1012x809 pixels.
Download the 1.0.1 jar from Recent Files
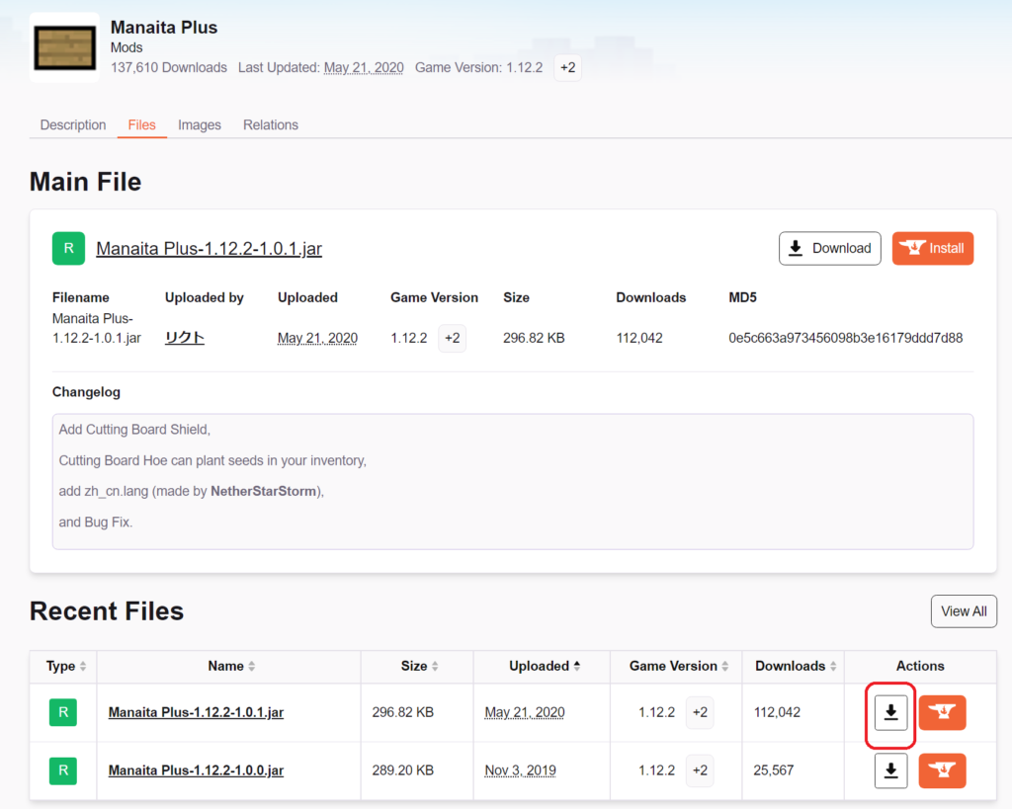890,712
